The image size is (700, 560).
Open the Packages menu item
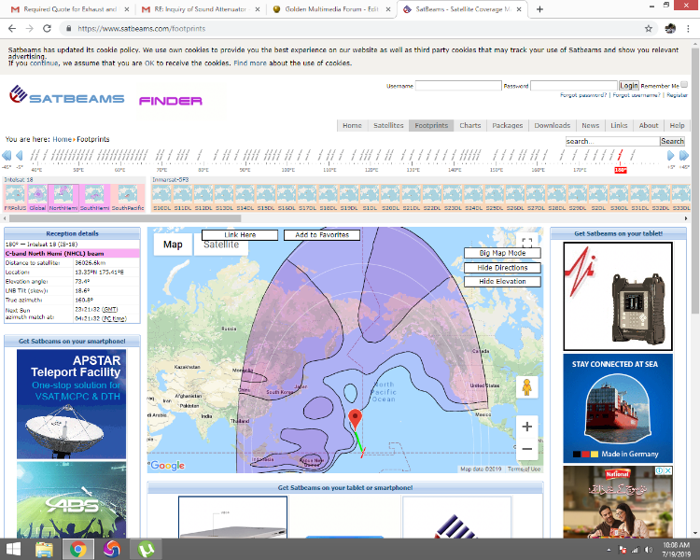[508, 125]
